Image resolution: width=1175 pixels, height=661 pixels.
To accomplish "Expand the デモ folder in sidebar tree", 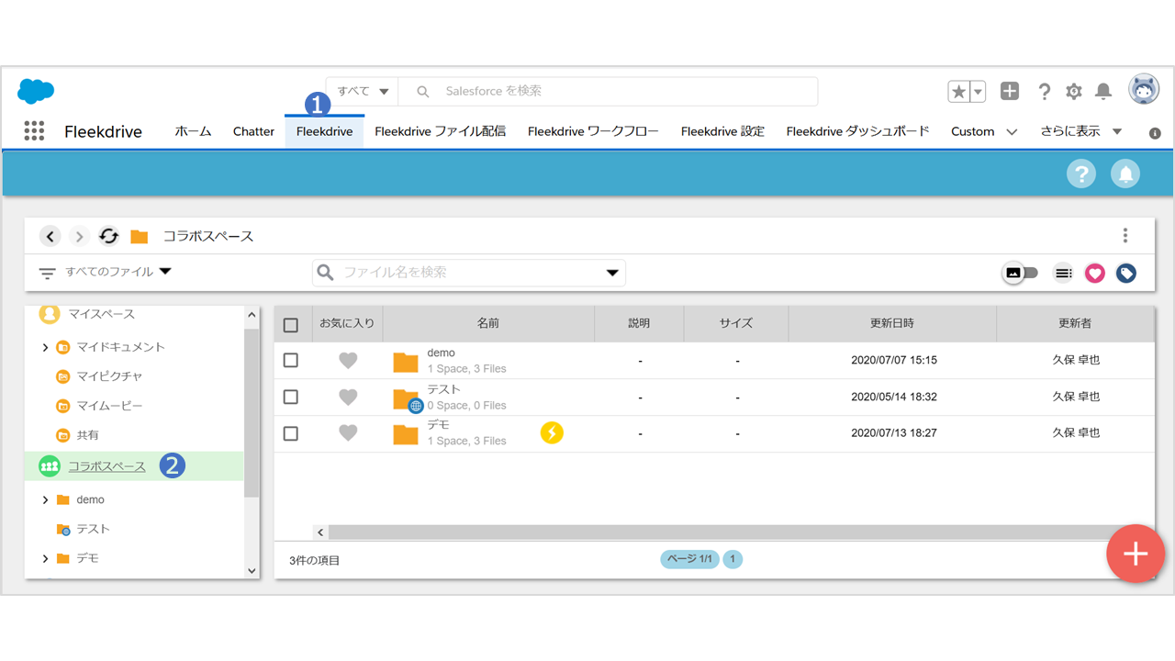I will 45,558.
